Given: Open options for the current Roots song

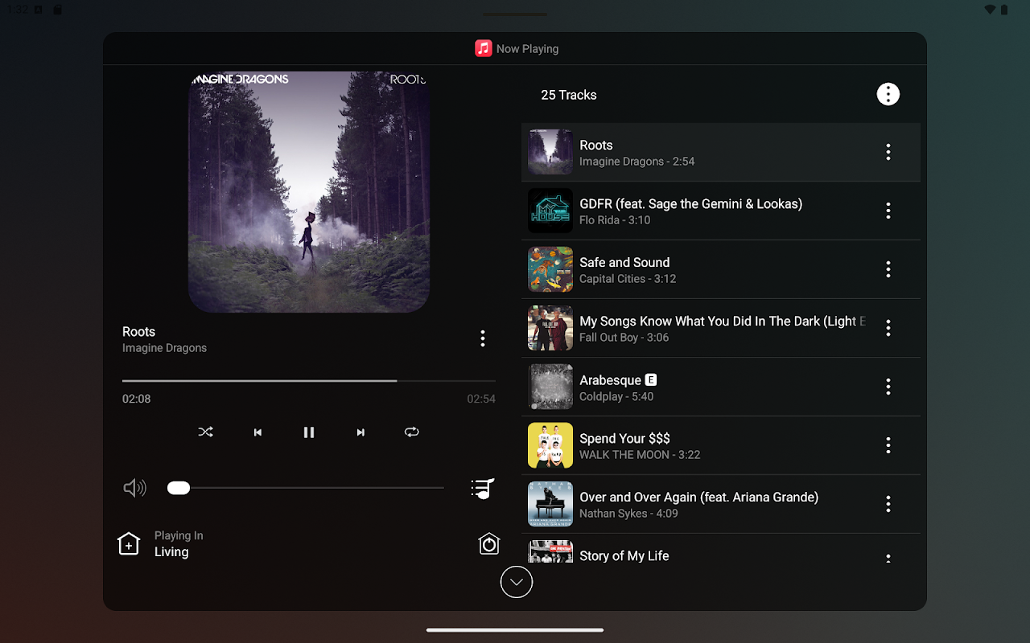Looking at the screenshot, I should click(x=483, y=338).
